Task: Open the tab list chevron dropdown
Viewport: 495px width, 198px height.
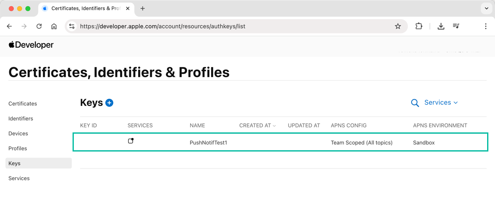Action: (x=486, y=8)
